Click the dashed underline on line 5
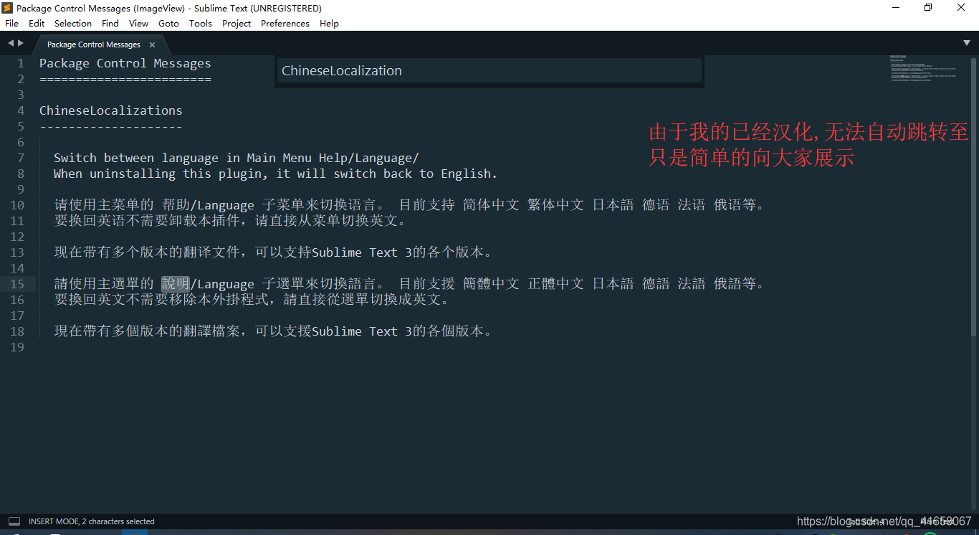The height and width of the screenshot is (535, 979). (x=111, y=126)
